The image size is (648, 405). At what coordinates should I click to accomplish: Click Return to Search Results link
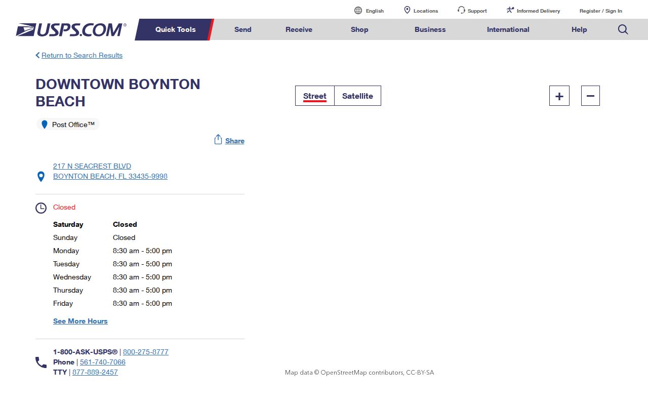tap(82, 55)
